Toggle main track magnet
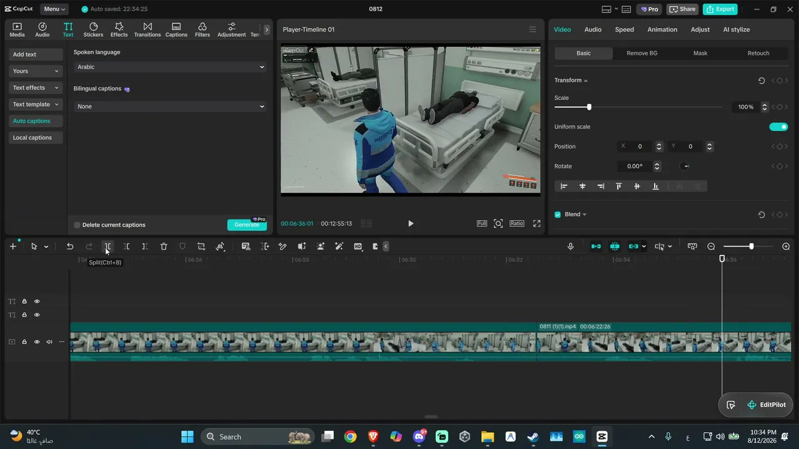Screen dimensions: 799x449 click(596, 246)
